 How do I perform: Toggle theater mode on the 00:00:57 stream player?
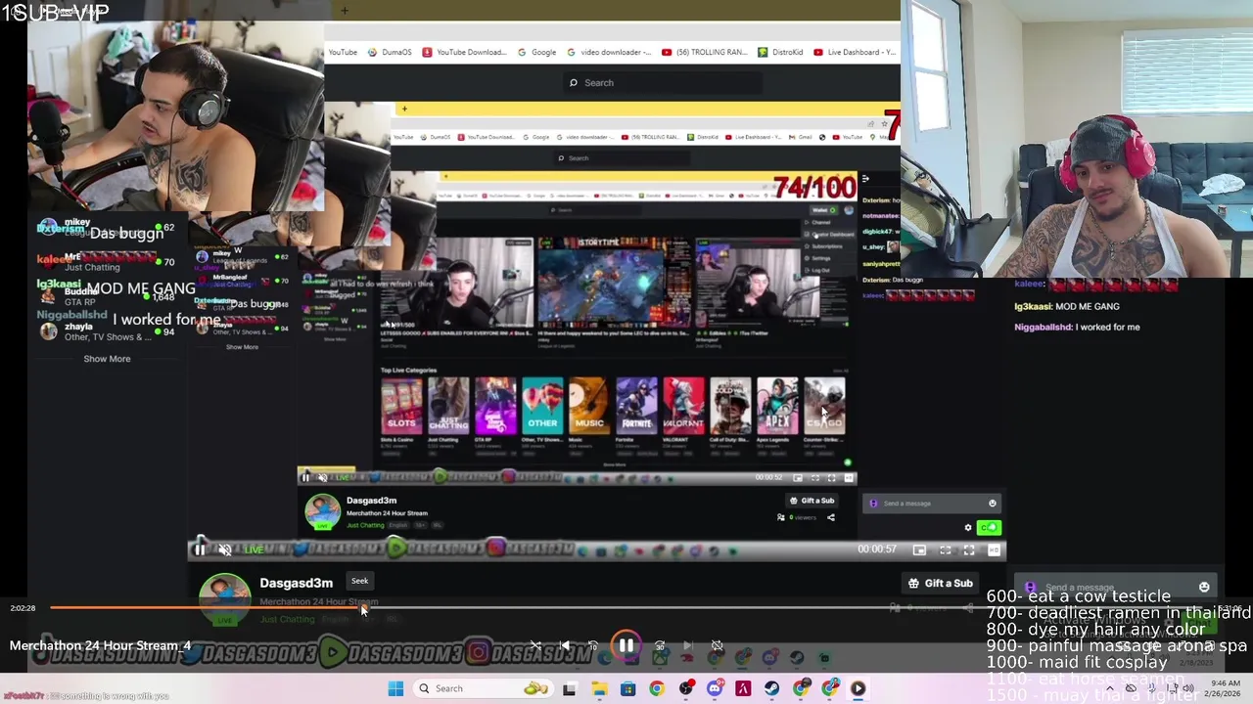click(945, 550)
